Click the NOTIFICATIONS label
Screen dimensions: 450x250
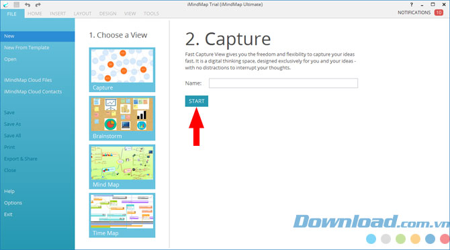point(414,13)
